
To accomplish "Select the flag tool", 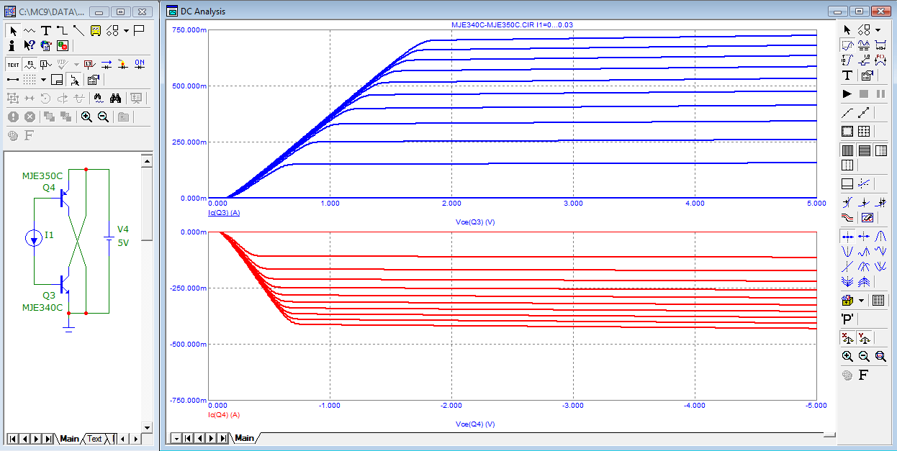I will pos(139,30).
